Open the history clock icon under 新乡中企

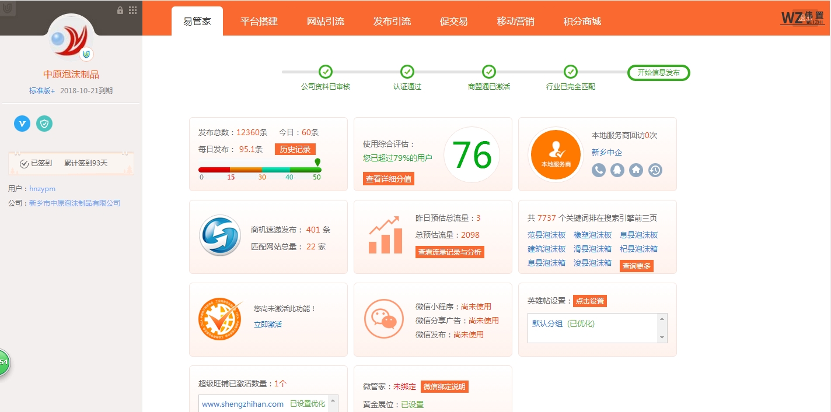655,170
